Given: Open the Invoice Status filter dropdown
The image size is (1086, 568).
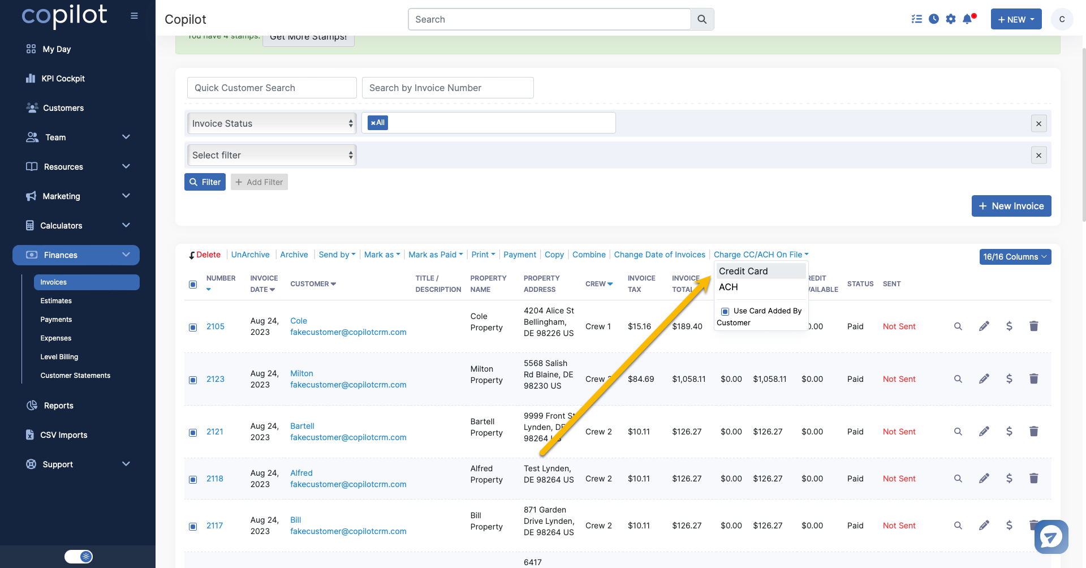Looking at the screenshot, I should point(271,123).
